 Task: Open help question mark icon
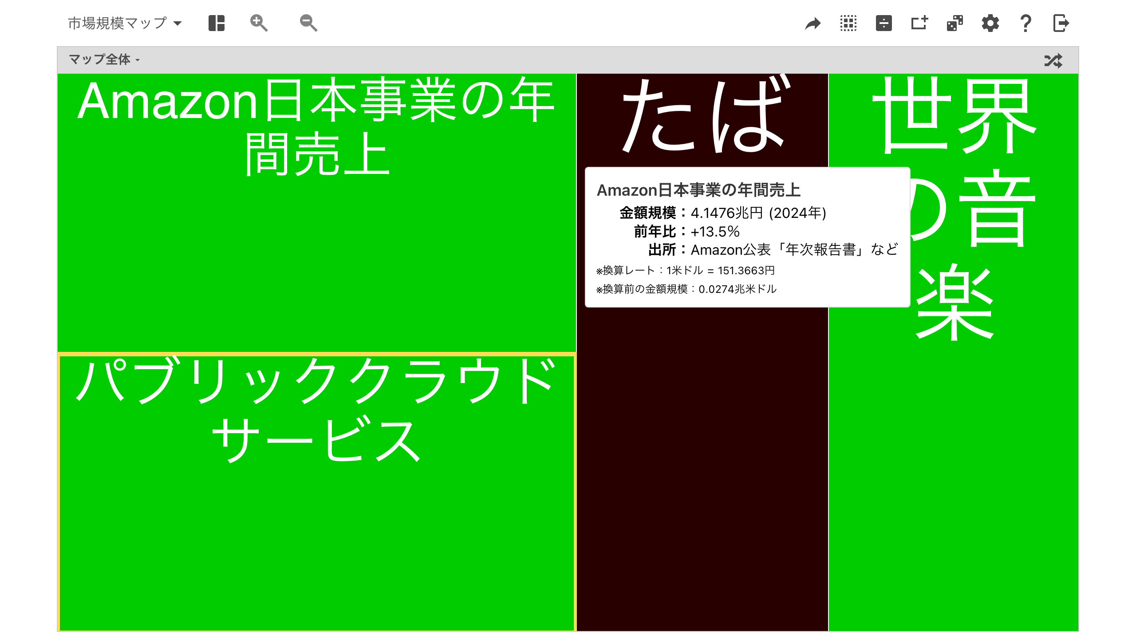1026,23
